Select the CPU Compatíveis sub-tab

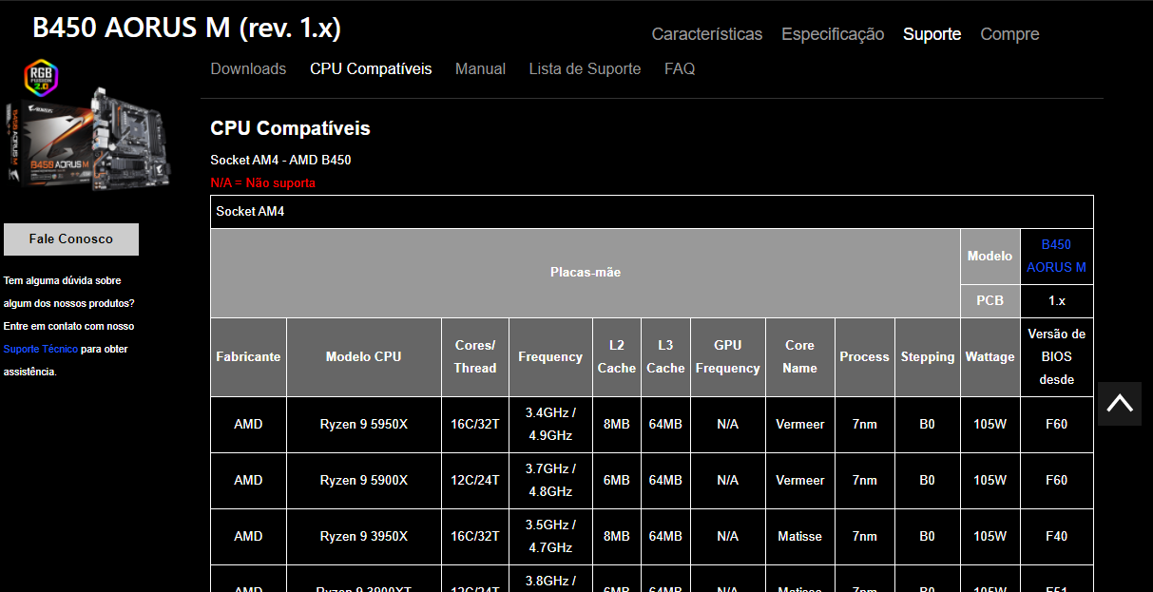click(371, 68)
